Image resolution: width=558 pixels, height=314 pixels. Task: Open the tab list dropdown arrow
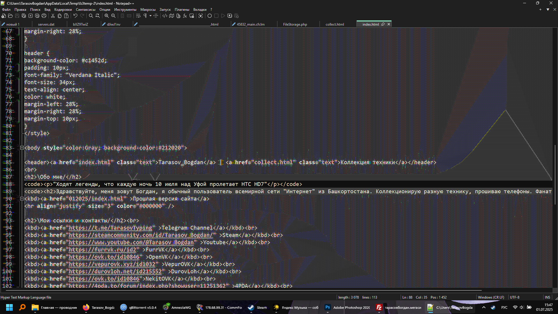[x=548, y=10]
